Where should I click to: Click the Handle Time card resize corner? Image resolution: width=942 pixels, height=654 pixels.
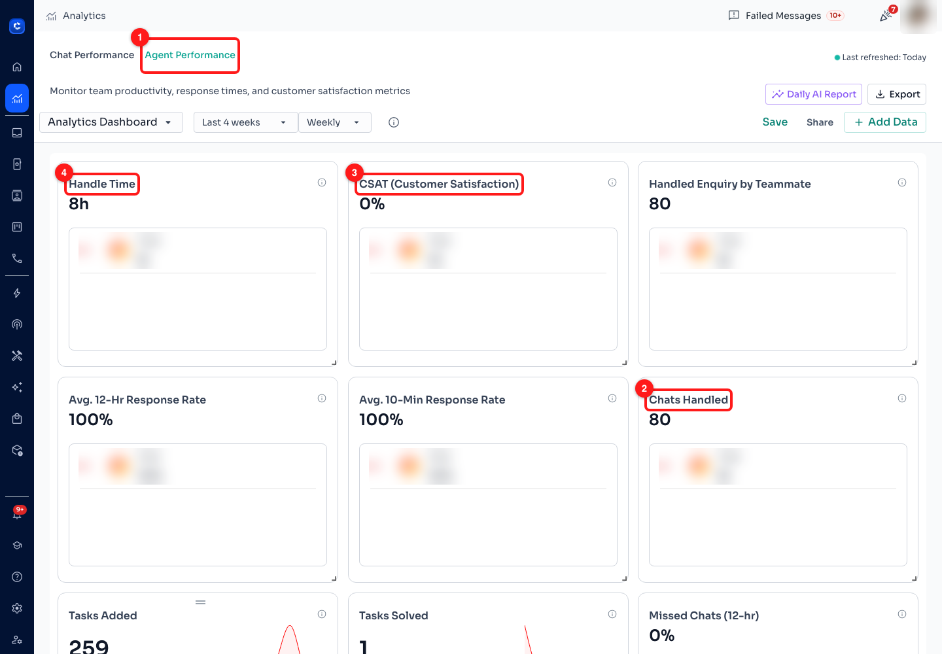pyautogui.click(x=334, y=362)
